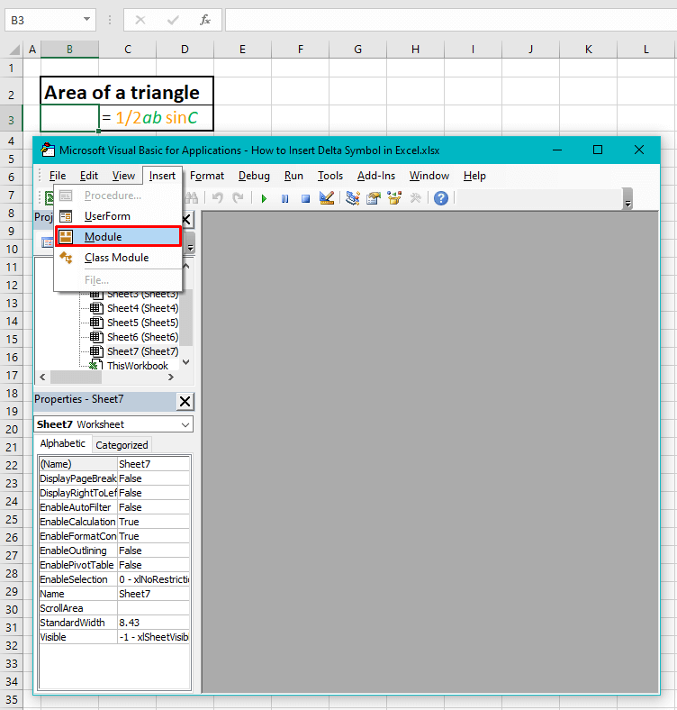Select ThisWorkbook in project tree

138,366
